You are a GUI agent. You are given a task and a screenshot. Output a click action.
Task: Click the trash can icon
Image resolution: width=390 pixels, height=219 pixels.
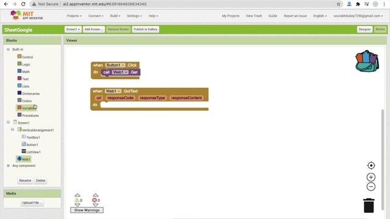[x=369, y=206]
